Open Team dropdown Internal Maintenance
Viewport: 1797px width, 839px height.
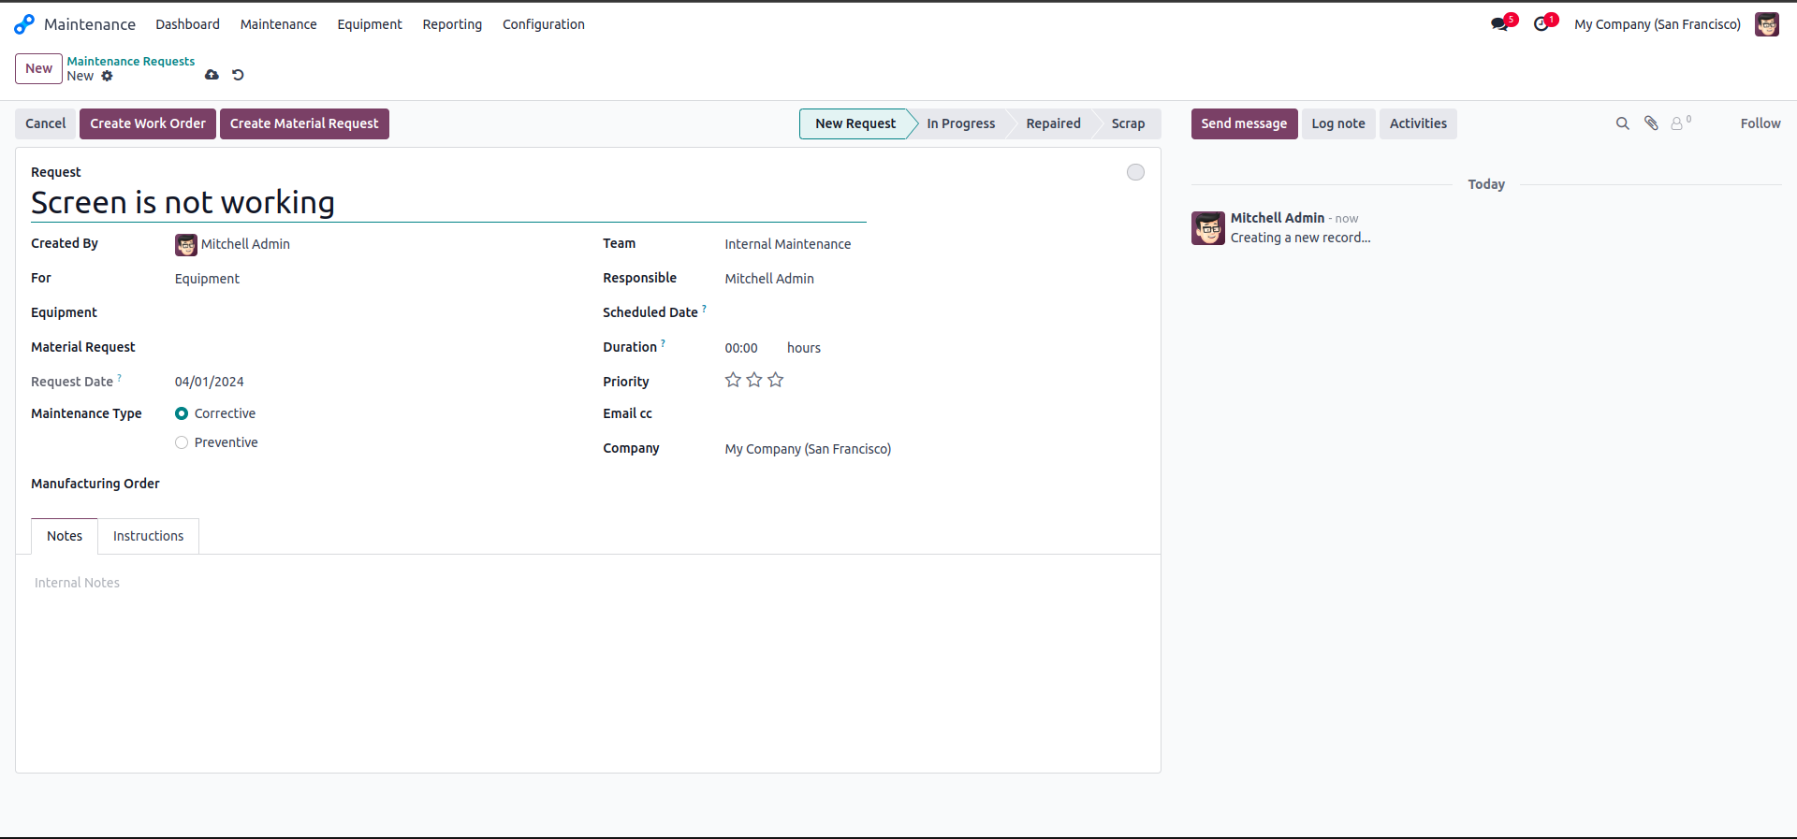[x=934, y=244]
